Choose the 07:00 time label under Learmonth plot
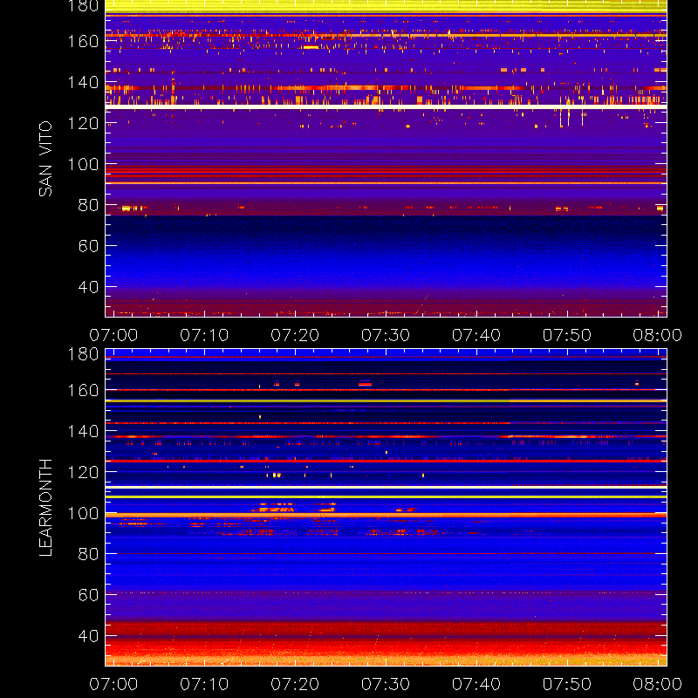 113,684
